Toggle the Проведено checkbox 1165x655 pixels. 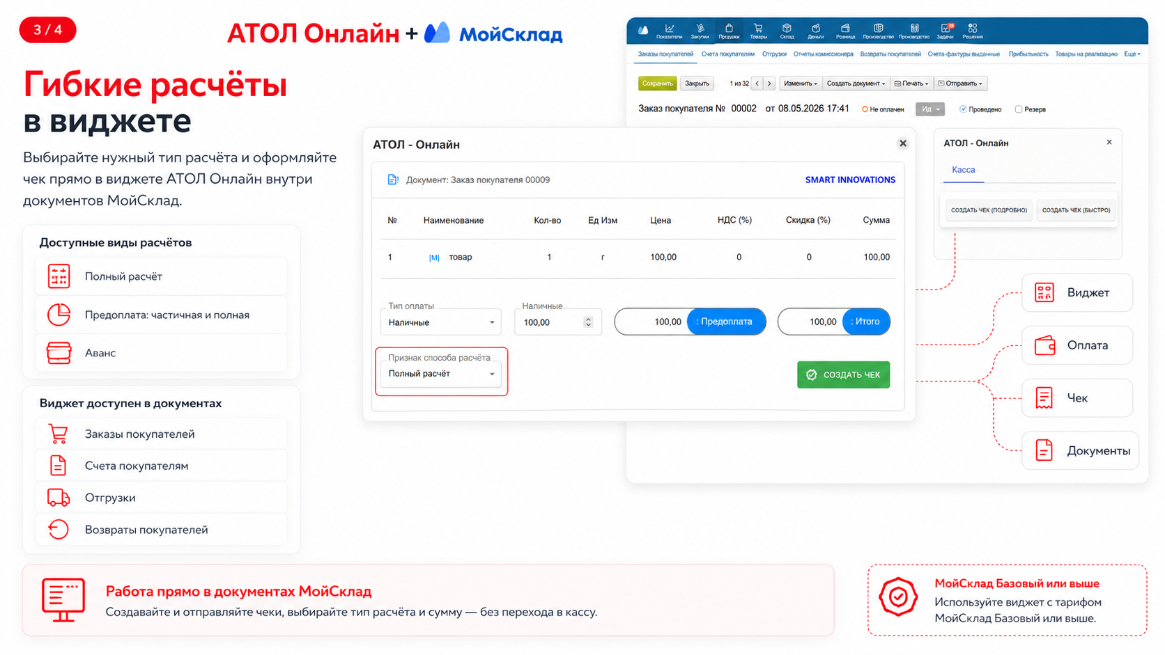point(963,109)
